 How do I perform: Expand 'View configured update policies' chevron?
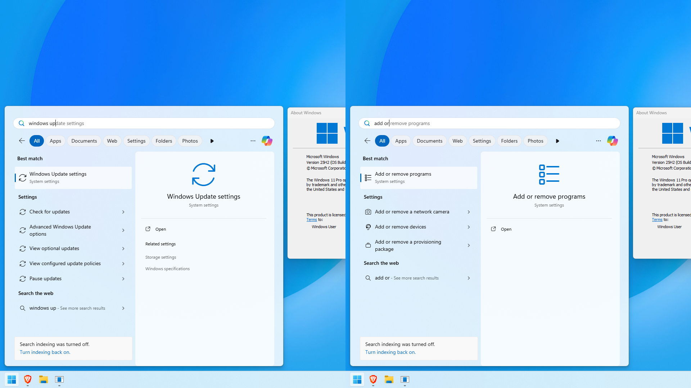123,264
